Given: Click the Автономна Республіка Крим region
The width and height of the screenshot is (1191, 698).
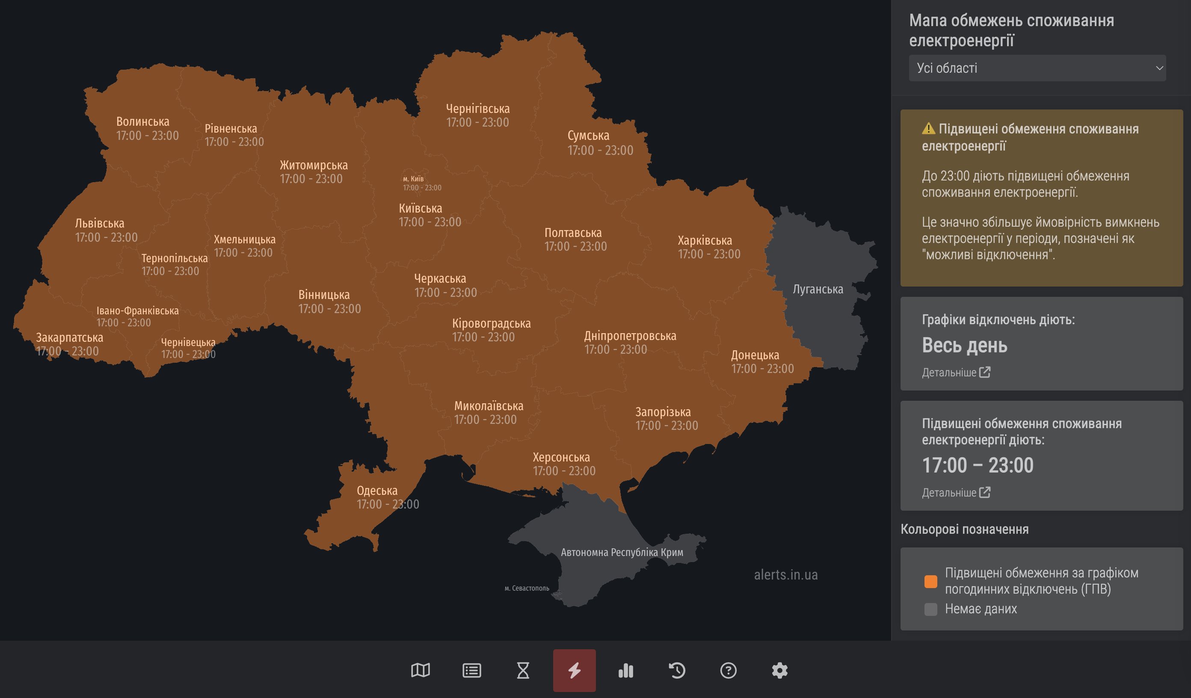Looking at the screenshot, I should [x=622, y=553].
